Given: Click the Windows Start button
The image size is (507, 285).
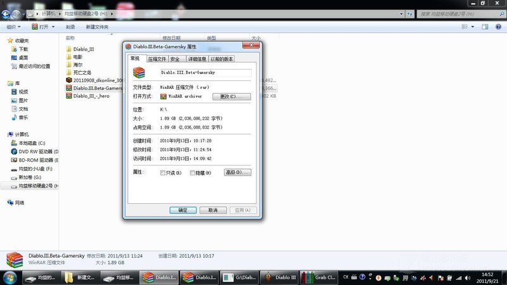Looking at the screenshot, I should coord(10,277).
